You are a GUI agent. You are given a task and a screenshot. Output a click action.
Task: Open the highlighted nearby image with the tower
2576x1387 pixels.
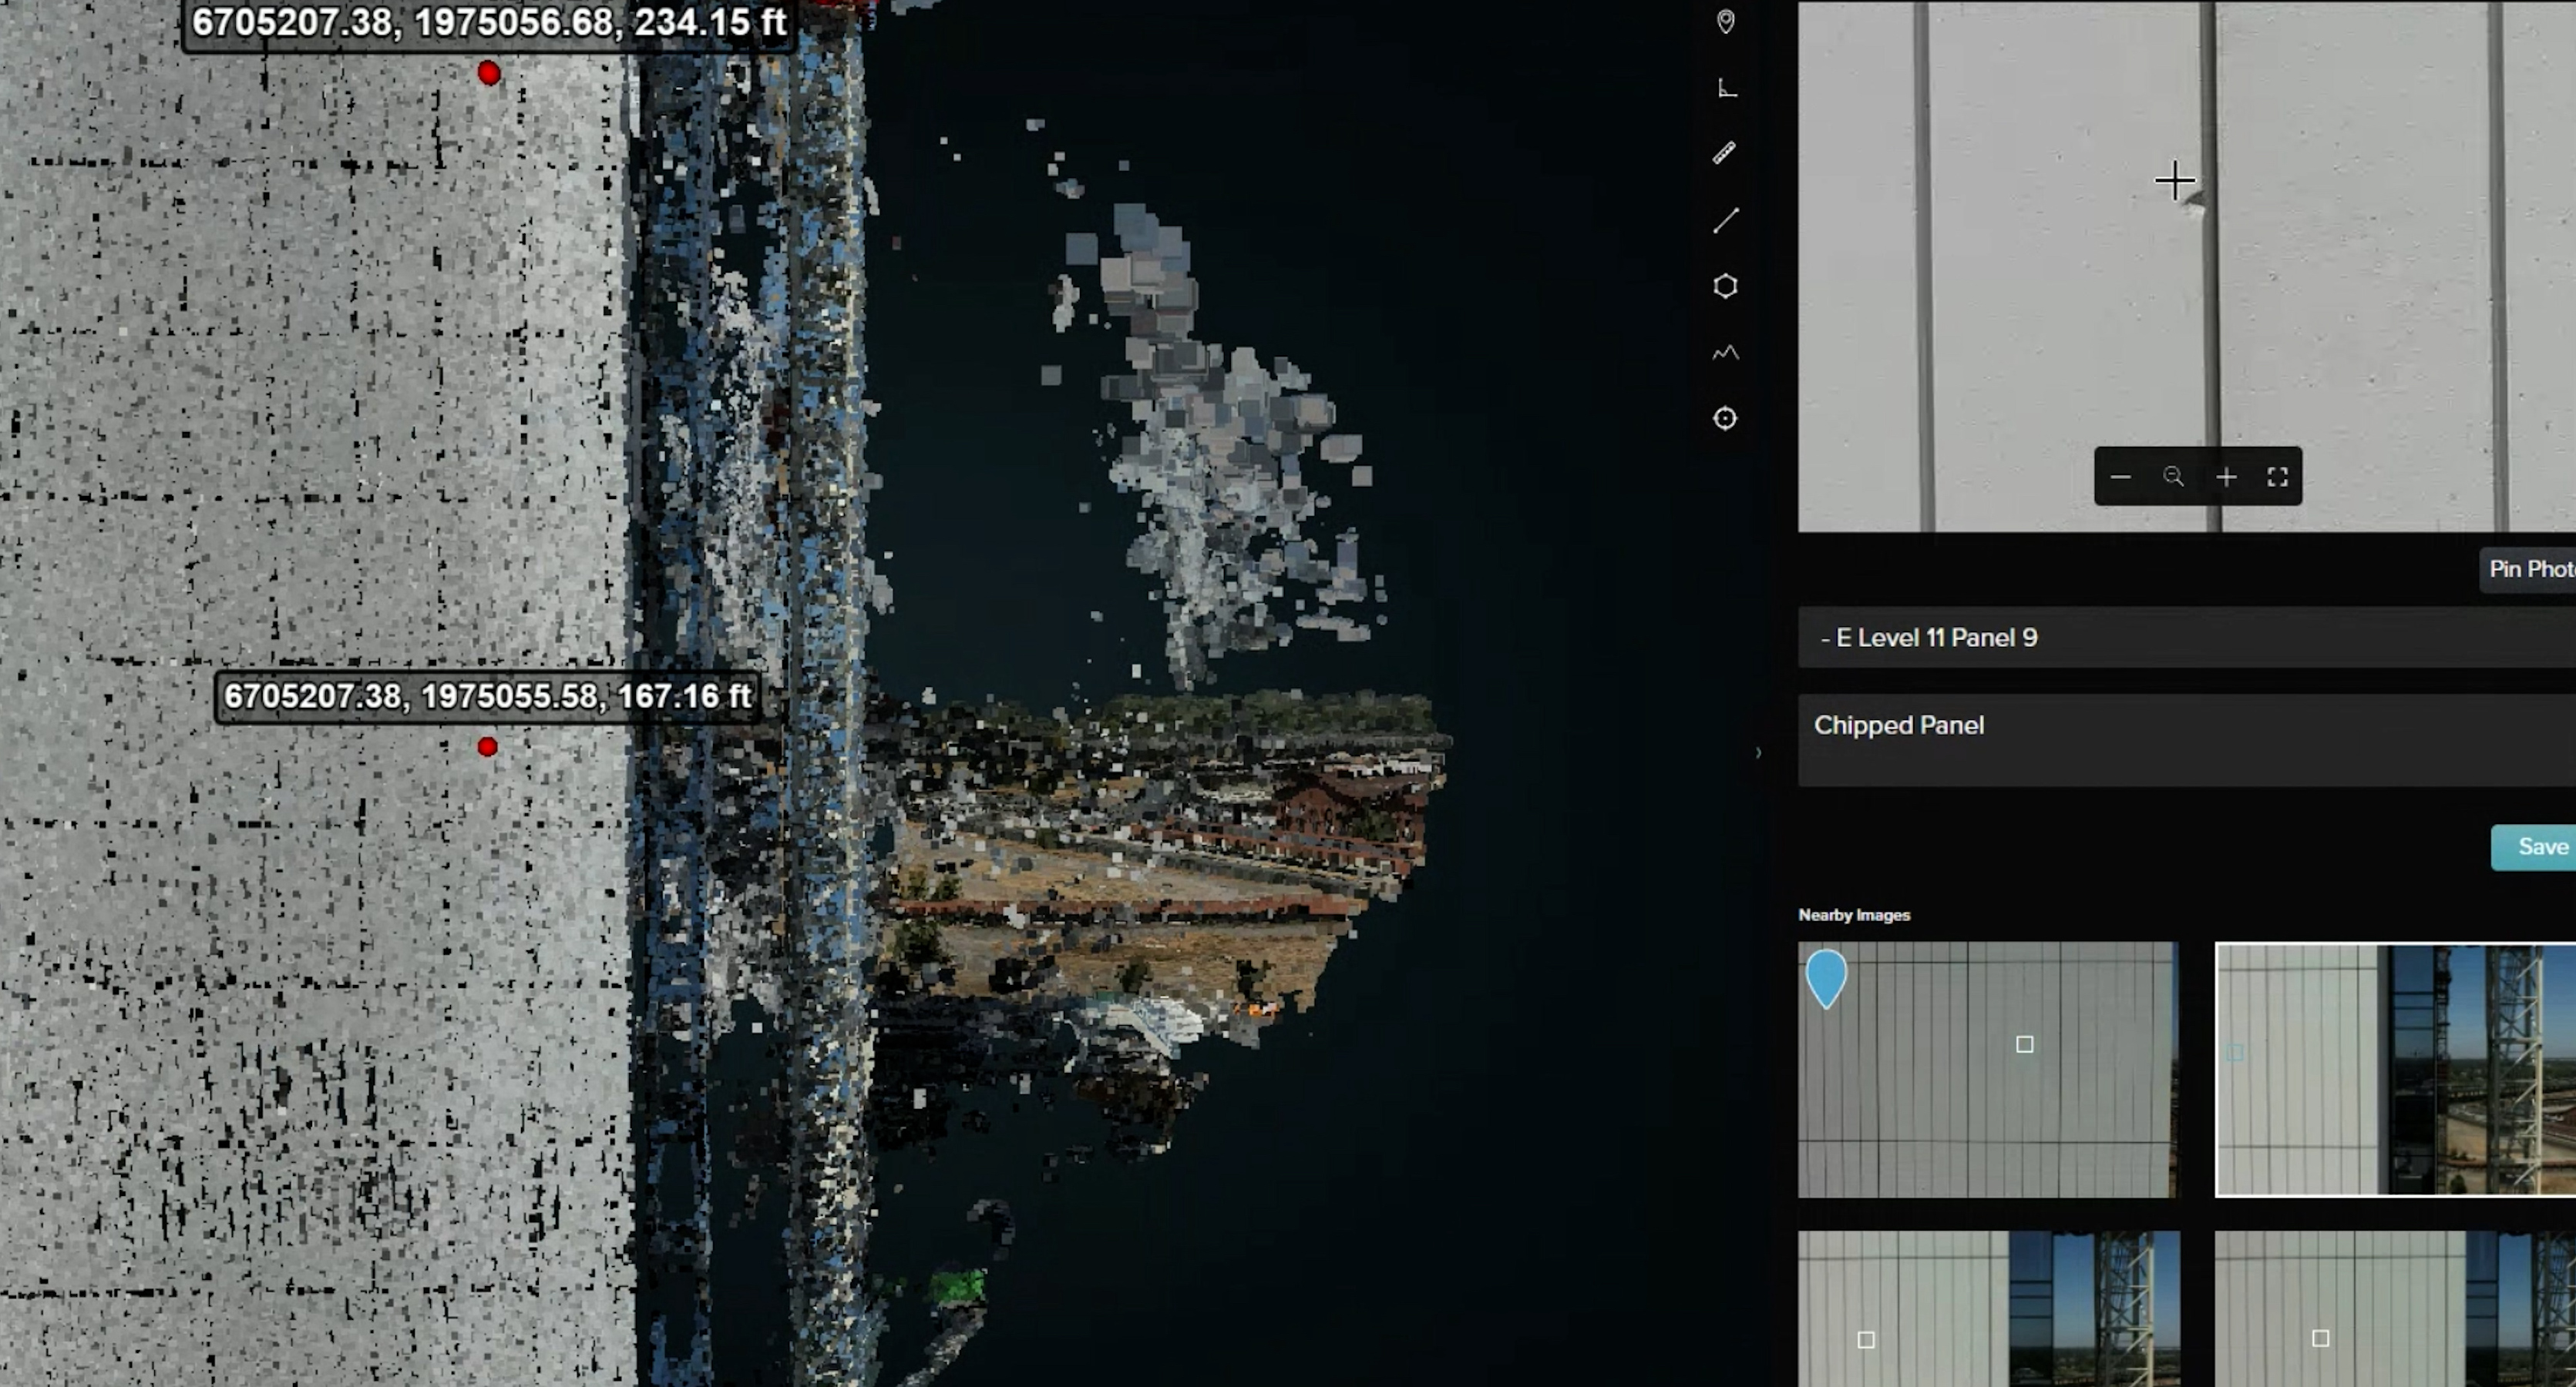2396,1069
